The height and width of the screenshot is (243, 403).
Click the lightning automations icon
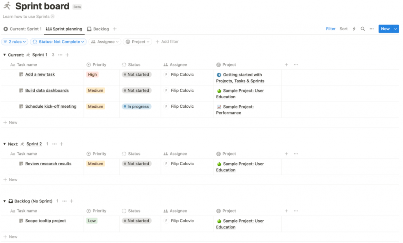[354, 29]
